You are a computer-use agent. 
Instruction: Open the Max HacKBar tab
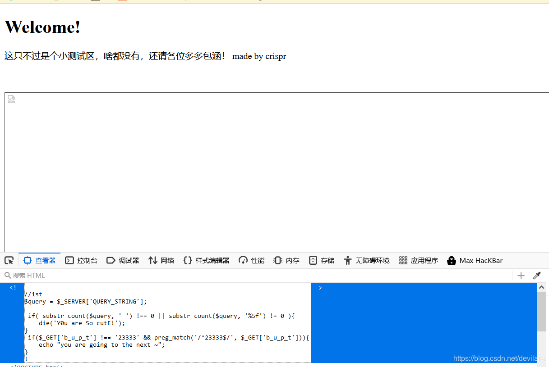[x=475, y=260]
